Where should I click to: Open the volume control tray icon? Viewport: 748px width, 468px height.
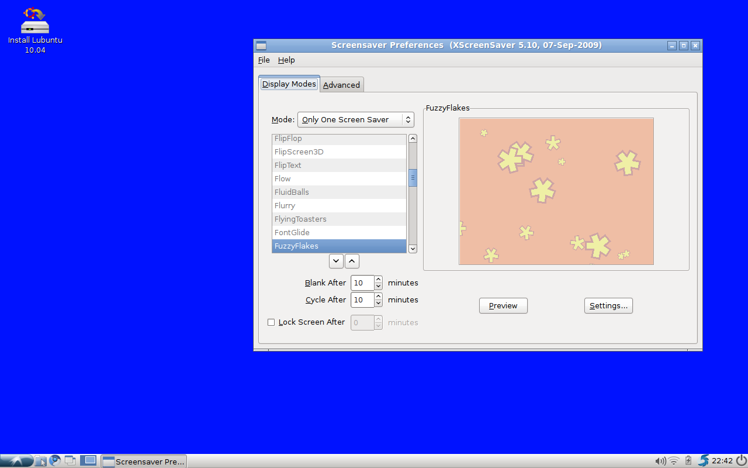click(660, 461)
